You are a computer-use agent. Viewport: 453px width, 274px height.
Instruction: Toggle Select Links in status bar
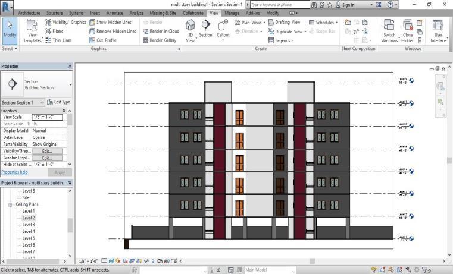374,270
